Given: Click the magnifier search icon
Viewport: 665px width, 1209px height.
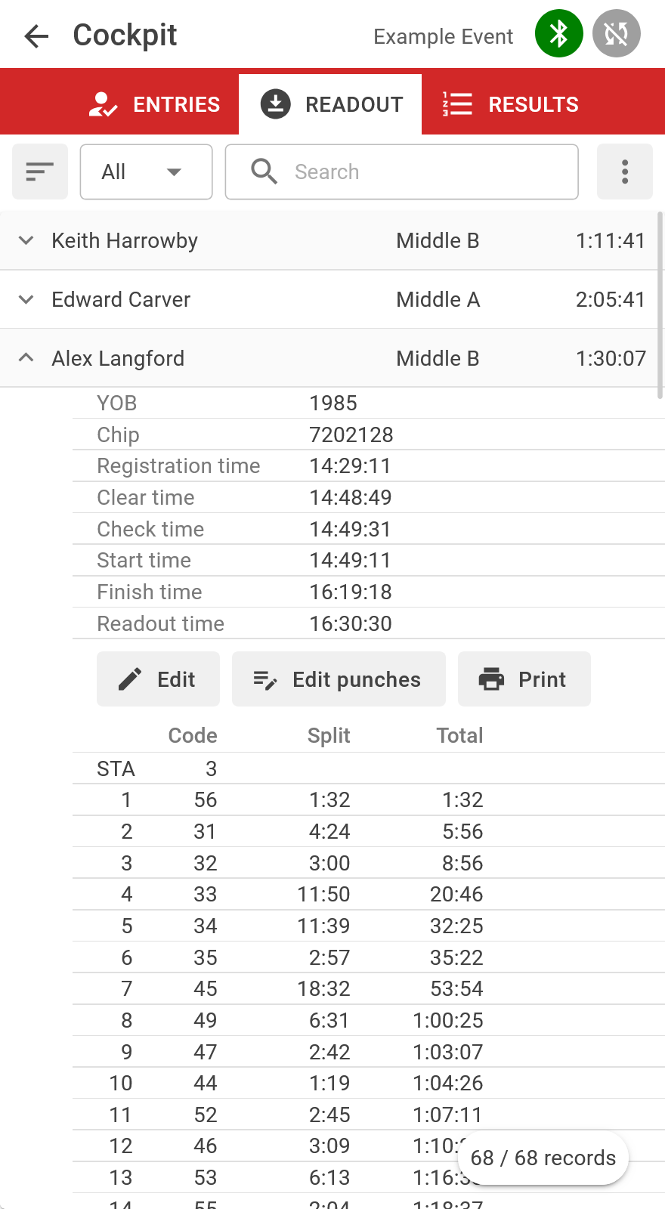Looking at the screenshot, I should 264,172.
